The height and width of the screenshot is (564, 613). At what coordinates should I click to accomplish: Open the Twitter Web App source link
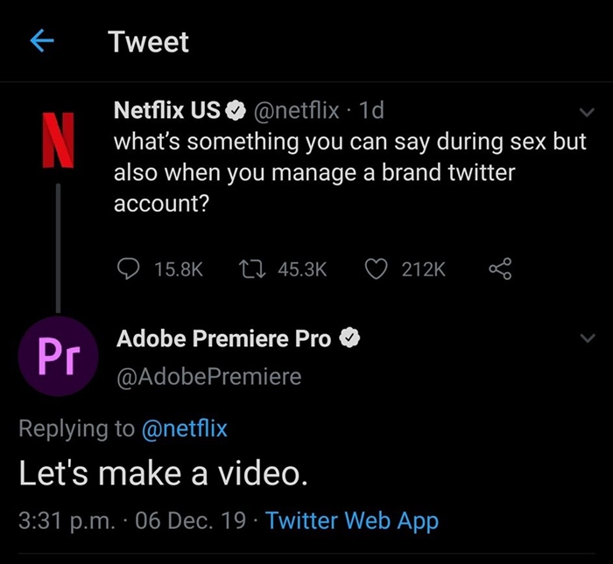tap(352, 520)
